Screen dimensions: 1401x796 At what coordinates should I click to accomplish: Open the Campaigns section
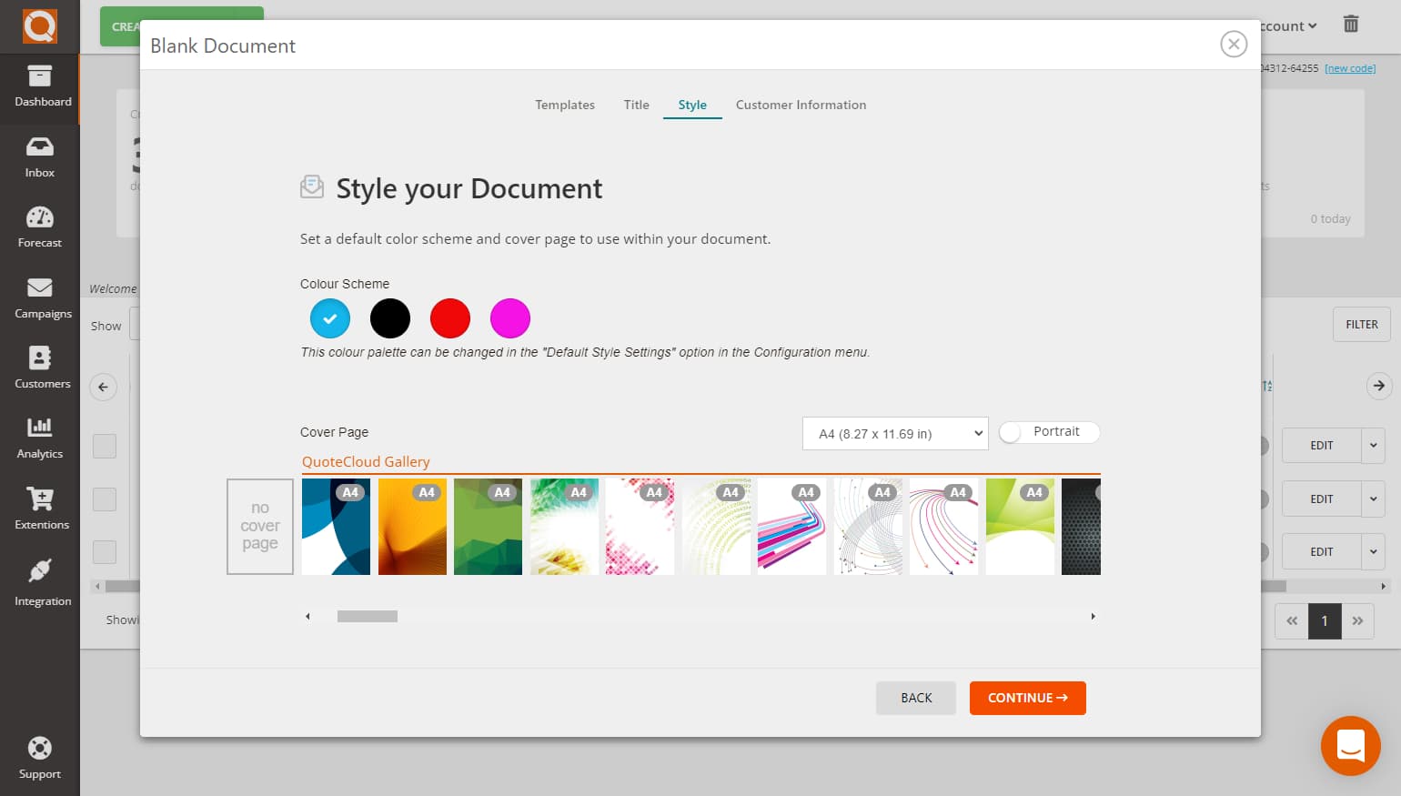pos(39,297)
